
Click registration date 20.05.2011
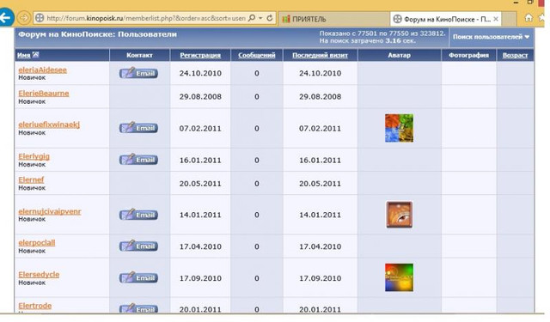pyautogui.click(x=200, y=184)
